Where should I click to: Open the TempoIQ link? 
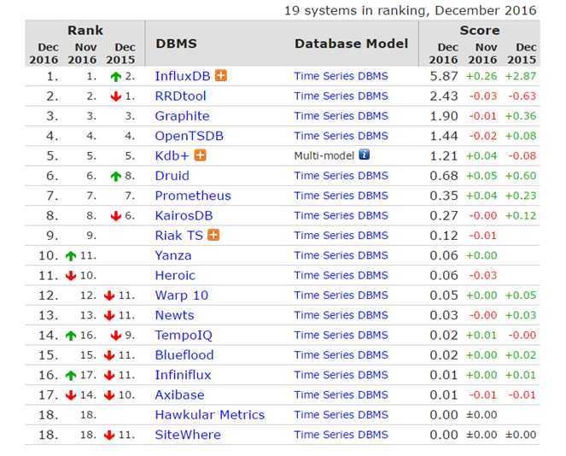184,336
